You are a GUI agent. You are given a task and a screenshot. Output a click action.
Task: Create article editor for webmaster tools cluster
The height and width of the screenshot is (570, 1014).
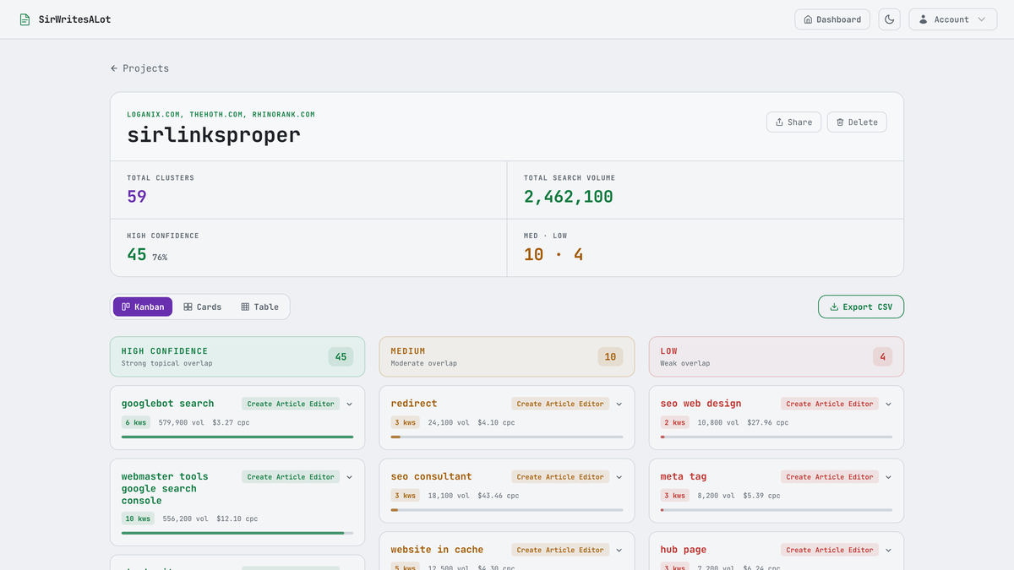(291, 477)
